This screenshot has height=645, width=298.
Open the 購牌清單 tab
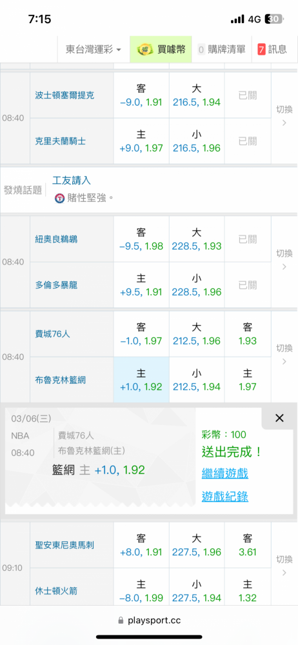pos(222,50)
